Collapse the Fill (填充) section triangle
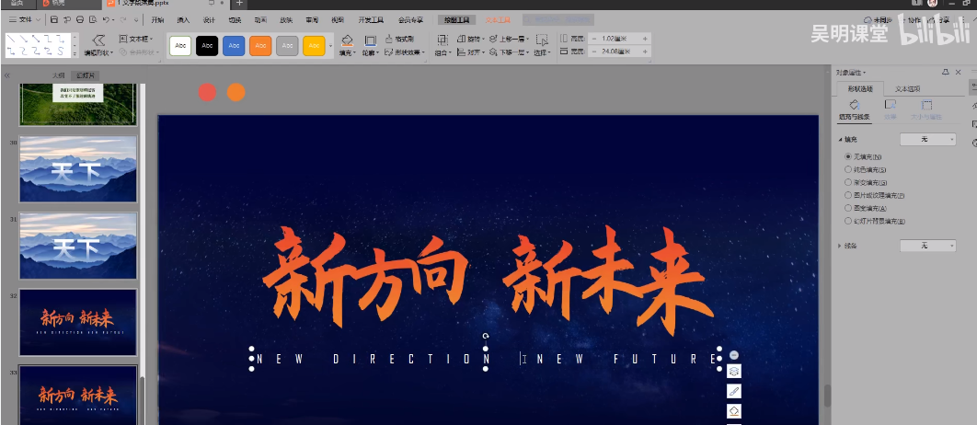This screenshot has width=977, height=425. coord(840,140)
